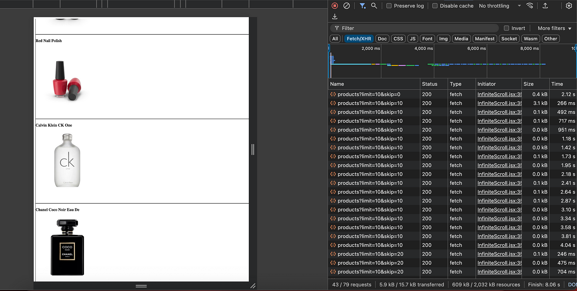The height and width of the screenshot is (291, 577).
Task: Click the 6,000 ms timeline marker
Action: (476, 48)
